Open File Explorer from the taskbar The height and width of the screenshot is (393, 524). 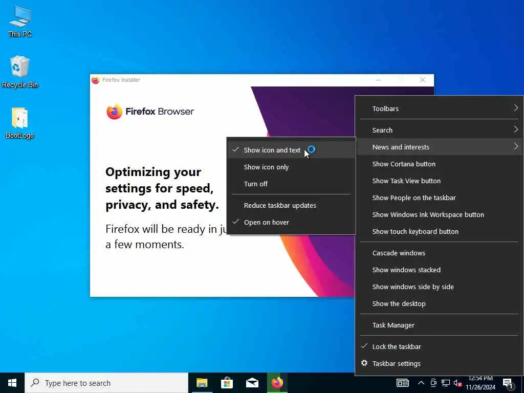point(202,383)
